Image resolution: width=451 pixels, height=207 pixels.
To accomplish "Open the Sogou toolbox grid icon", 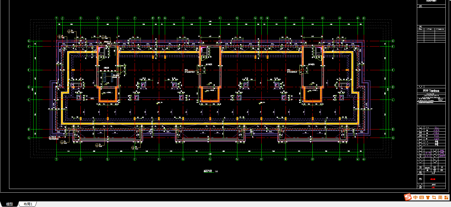I will coord(446,197).
